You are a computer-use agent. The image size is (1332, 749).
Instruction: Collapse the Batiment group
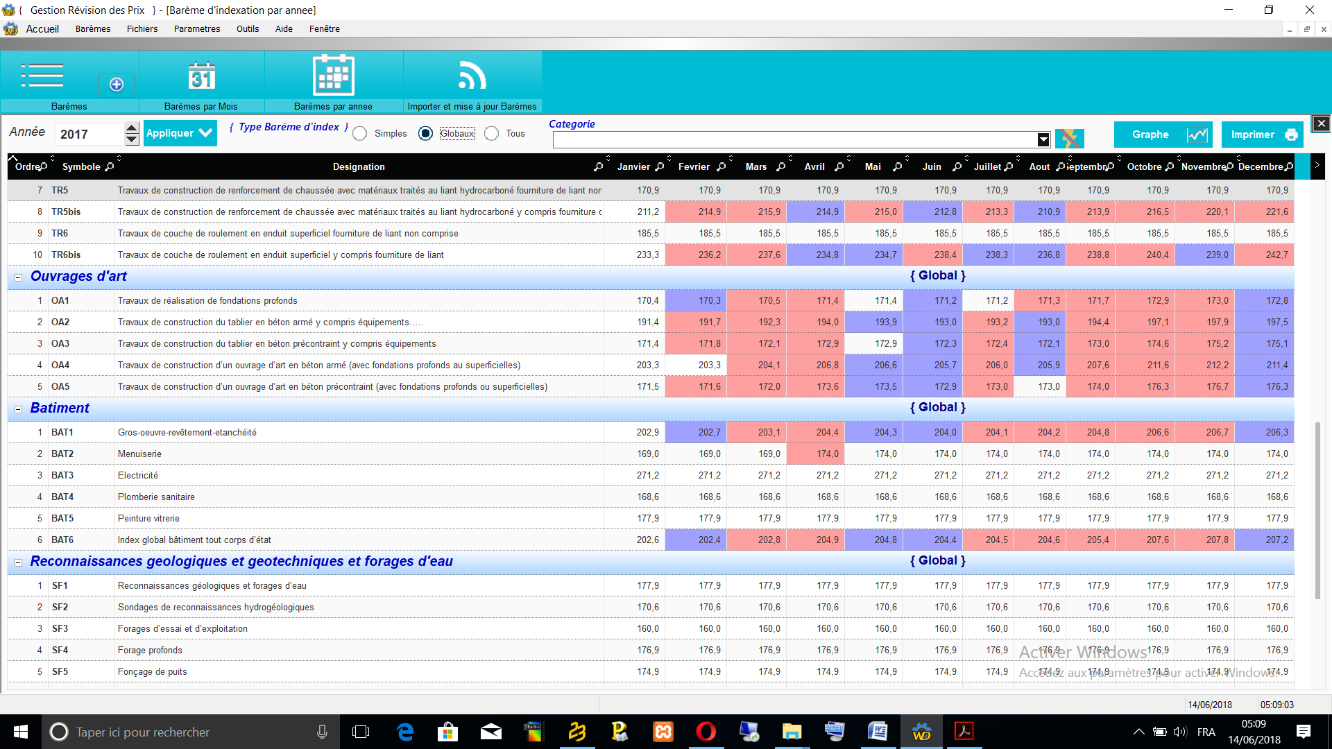coord(19,409)
